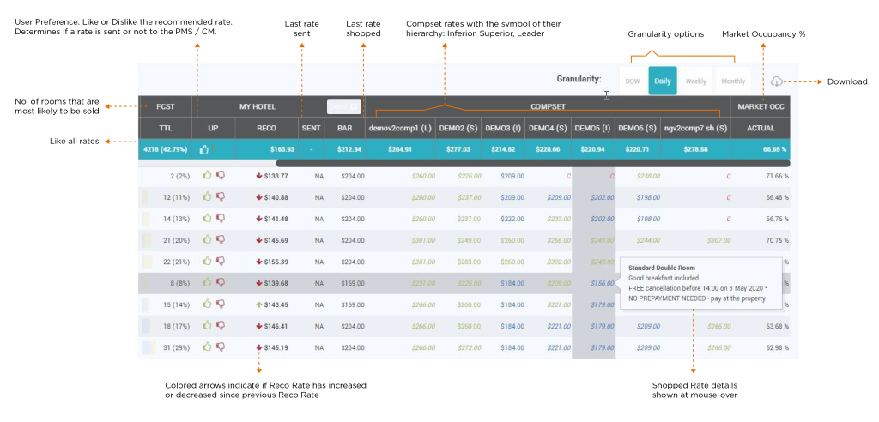The image size is (879, 422).
Task: Dislike the rate in the 12 (11%) row
Action: pyautogui.click(x=221, y=196)
